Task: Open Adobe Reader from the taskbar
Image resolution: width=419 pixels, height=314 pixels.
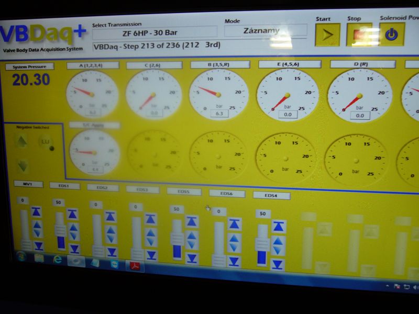Action: point(135,266)
